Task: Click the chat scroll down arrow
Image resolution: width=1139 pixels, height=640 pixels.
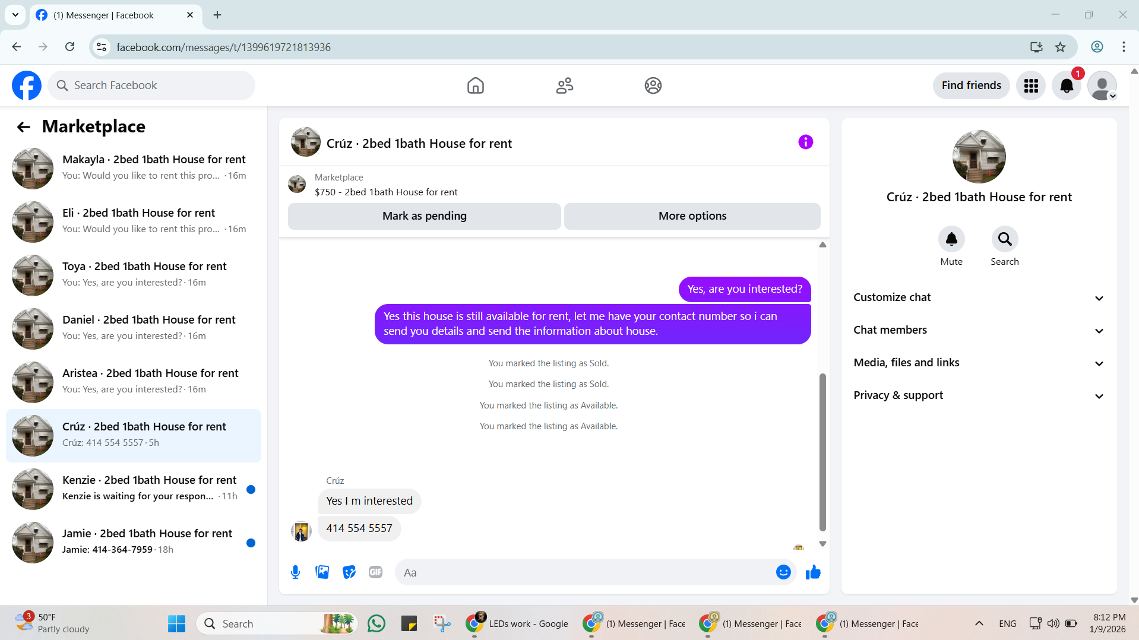Action: point(822,543)
